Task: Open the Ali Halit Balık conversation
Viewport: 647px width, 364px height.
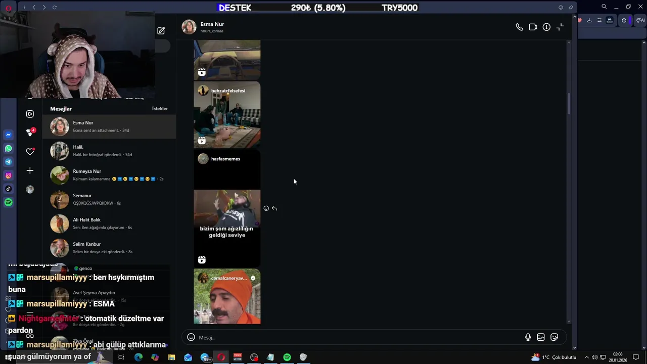Action: (x=109, y=223)
